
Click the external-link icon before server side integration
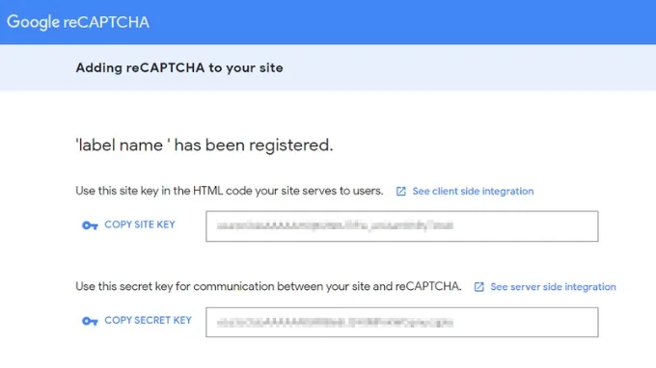(479, 287)
